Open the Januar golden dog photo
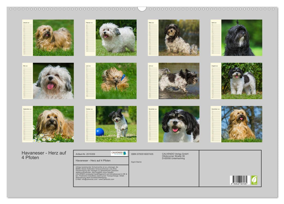Viewport: 284px width, 204px height. [x=53, y=38]
